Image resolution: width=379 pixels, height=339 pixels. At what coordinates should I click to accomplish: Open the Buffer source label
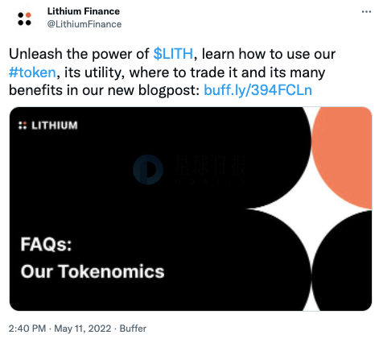pyautogui.click(x=133, y=329)
